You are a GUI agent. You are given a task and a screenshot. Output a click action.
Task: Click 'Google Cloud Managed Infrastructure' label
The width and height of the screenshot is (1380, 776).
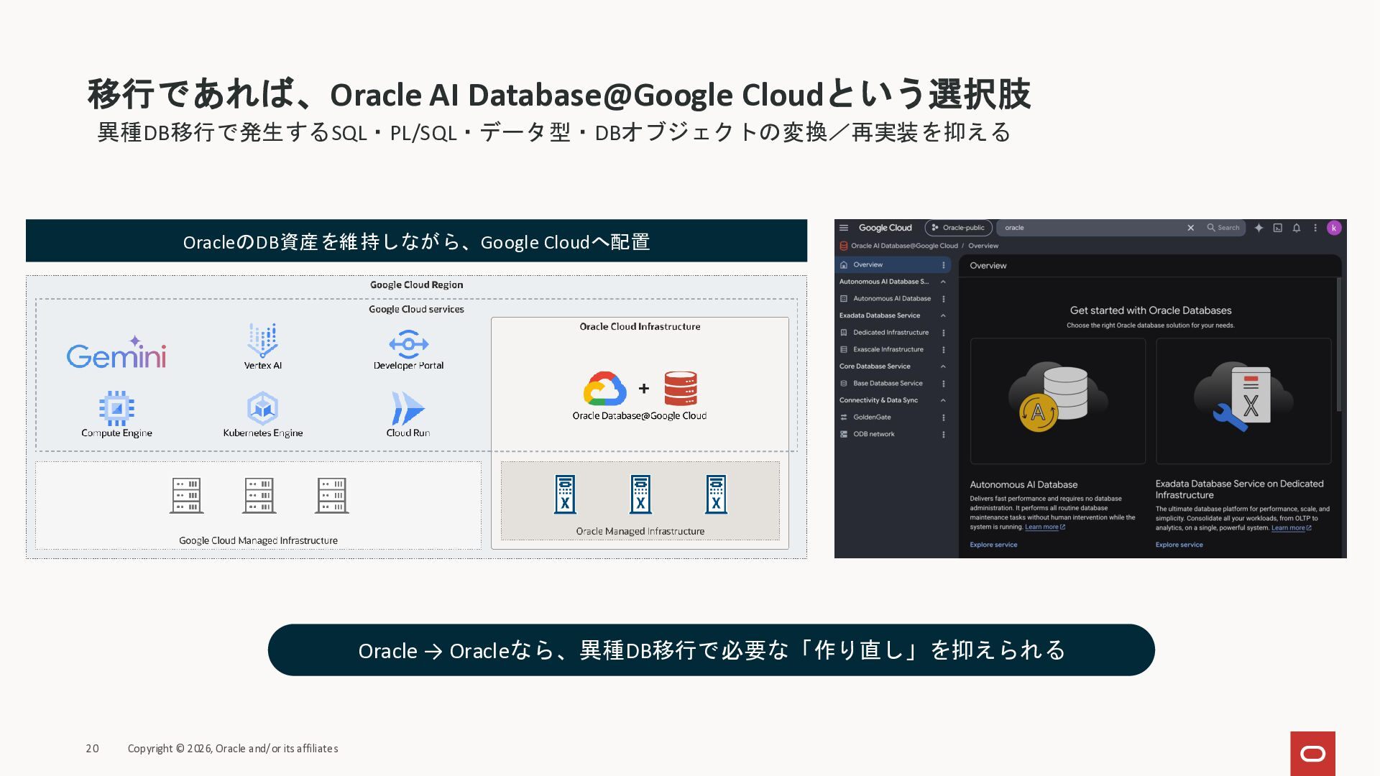coord(259,540)
